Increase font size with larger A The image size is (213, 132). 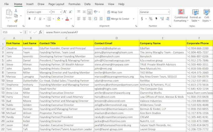65,12
